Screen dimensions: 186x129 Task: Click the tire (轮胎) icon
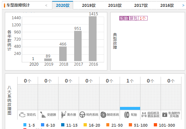click(x=127, y=115)
